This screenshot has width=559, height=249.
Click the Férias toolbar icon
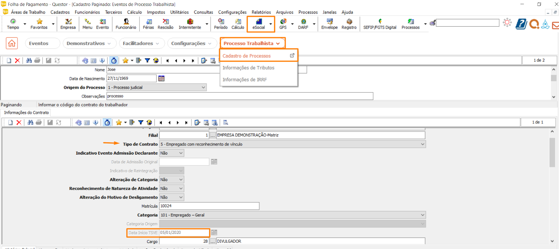(148, 24)
